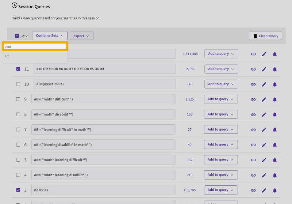Screen dimensions: 292x204
Task: Click Clear History button
Action: click(x=265, y=36)
